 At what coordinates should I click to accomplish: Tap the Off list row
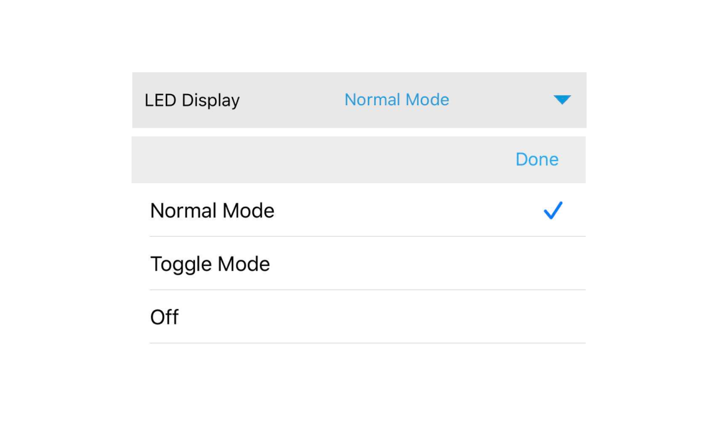[x=367, y=317]
